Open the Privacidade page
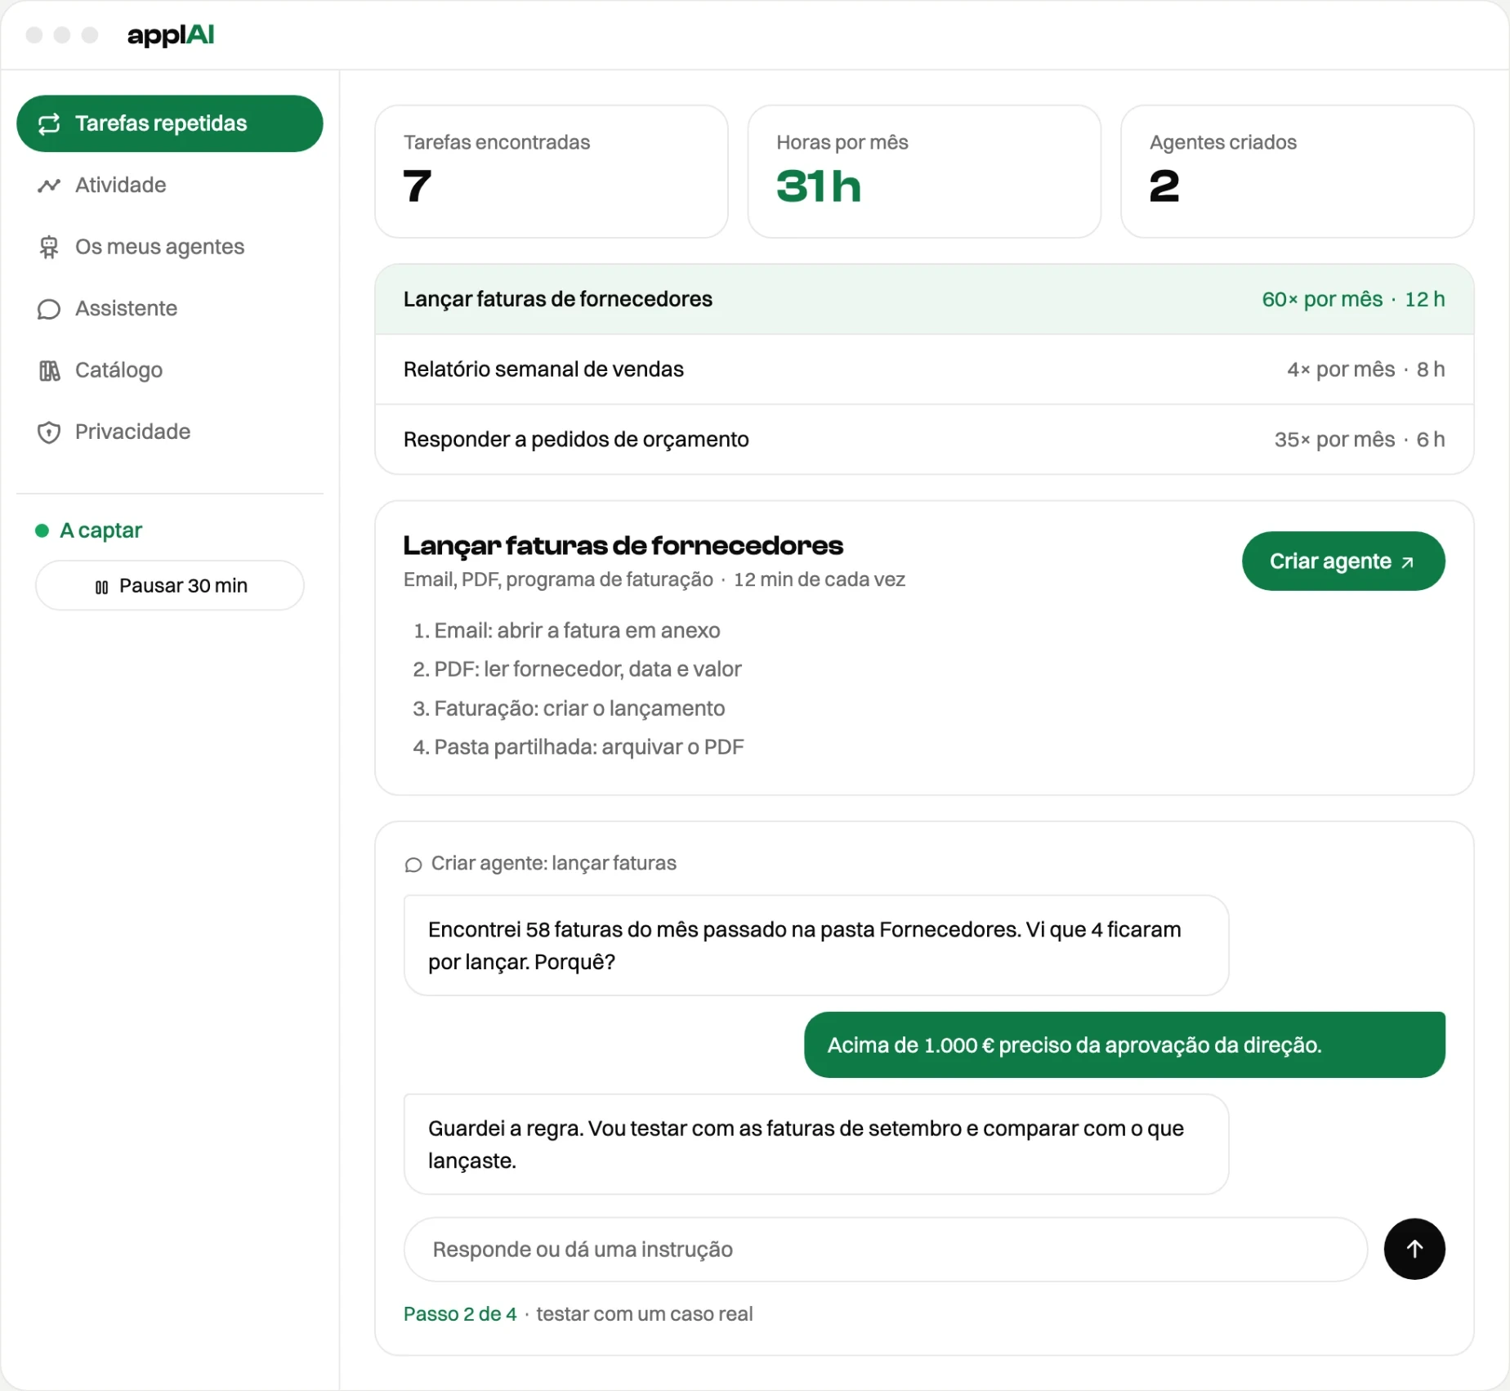 click(170, 432)
